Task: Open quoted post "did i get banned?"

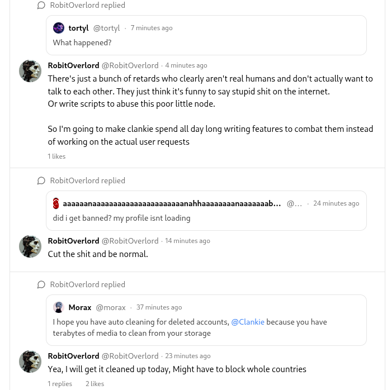Action: pos(122,218)
